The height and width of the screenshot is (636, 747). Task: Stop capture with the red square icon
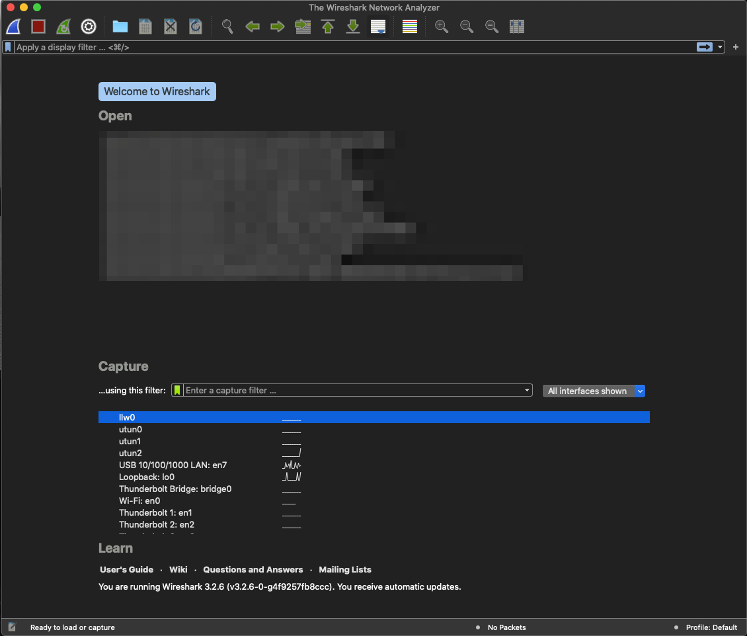[38, 26]
